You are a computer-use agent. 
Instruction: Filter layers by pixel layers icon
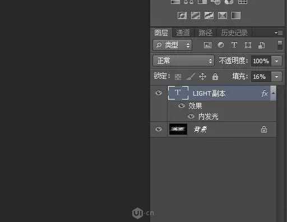click(207, 45)
